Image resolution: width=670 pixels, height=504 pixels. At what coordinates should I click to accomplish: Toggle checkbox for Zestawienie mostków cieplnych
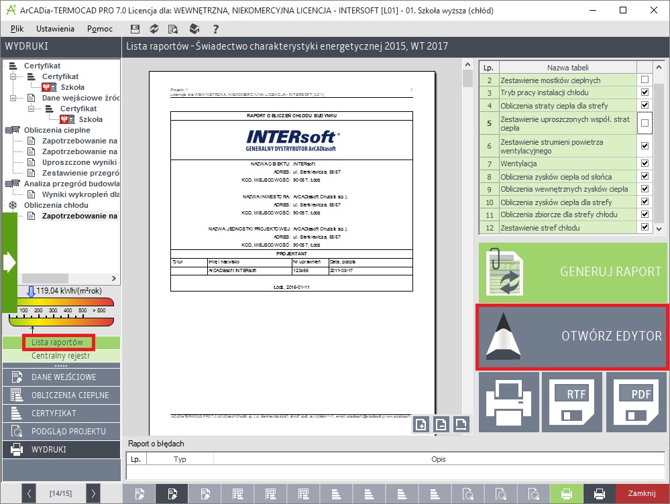[x=645, y=80]
